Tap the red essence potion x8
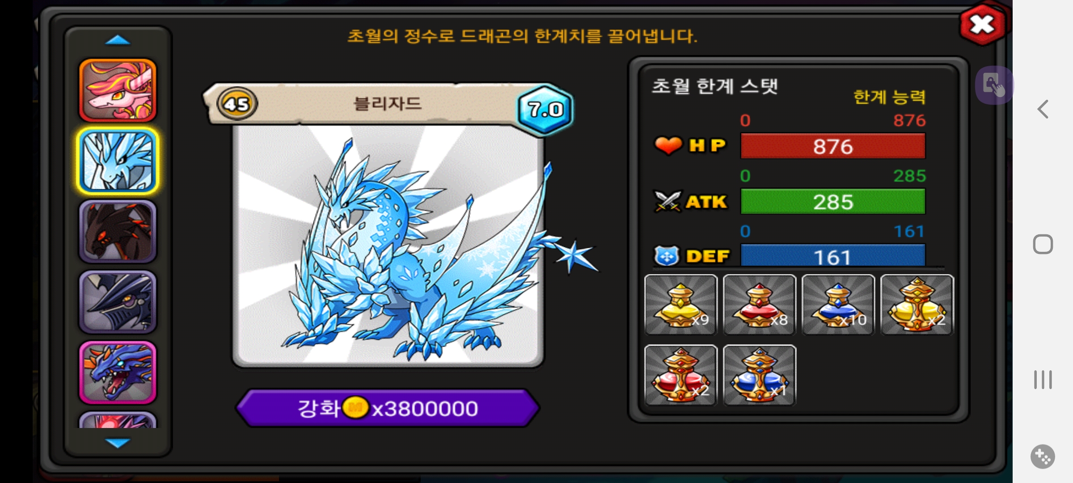 [759, 305]
